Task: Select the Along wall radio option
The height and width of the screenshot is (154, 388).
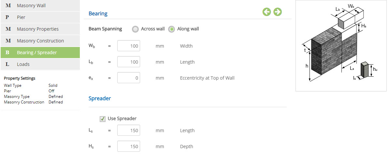Action: pyautogui.click(x=171, y=29)
